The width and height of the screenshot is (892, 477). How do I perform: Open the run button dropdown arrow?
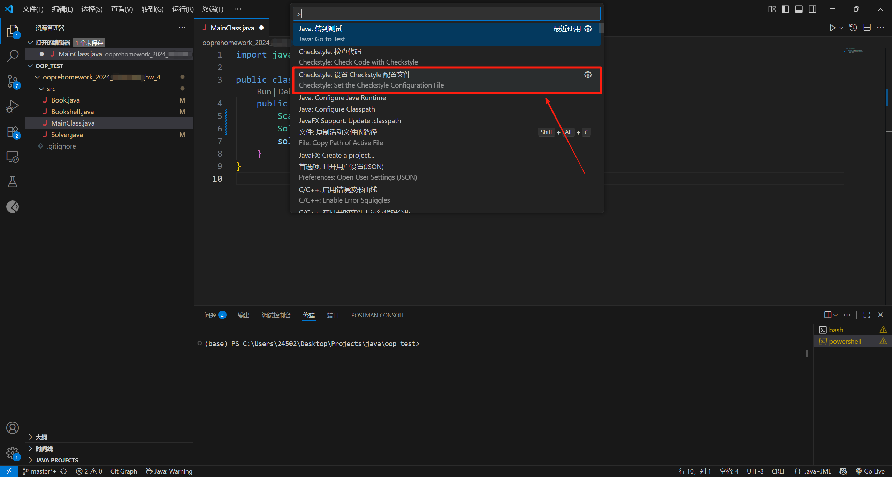(841, 28)
